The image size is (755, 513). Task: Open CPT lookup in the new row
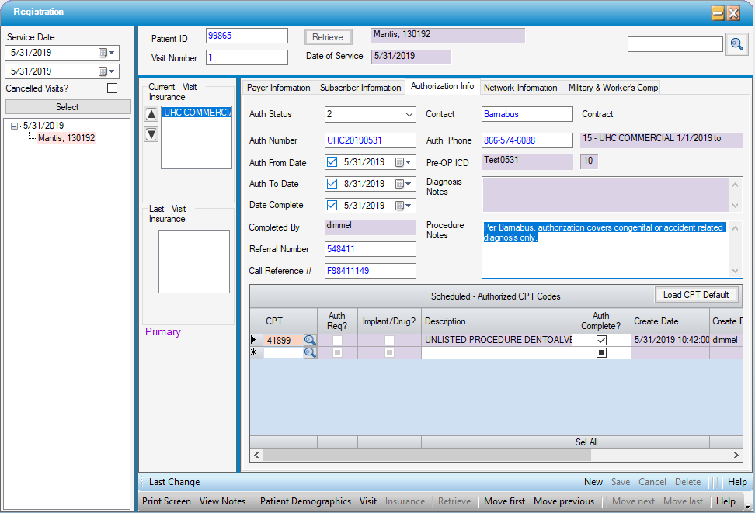point(310,352)
